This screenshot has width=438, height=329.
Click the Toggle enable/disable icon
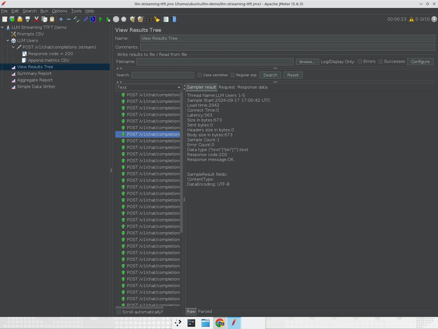pos(76,19)
